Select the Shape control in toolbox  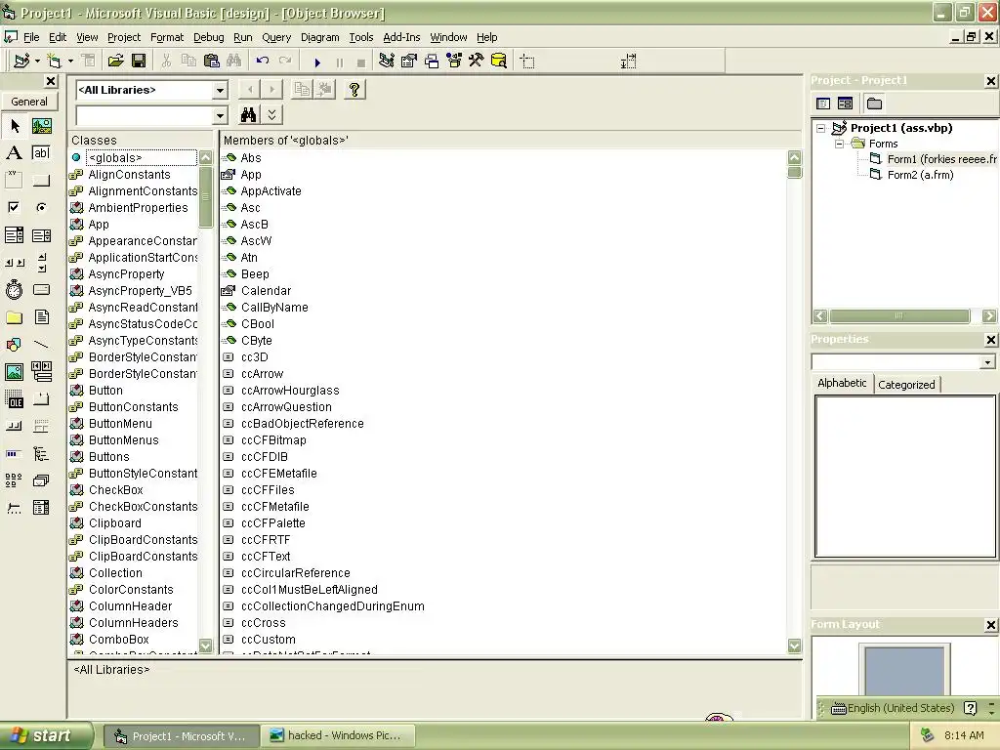coord(14,345)
